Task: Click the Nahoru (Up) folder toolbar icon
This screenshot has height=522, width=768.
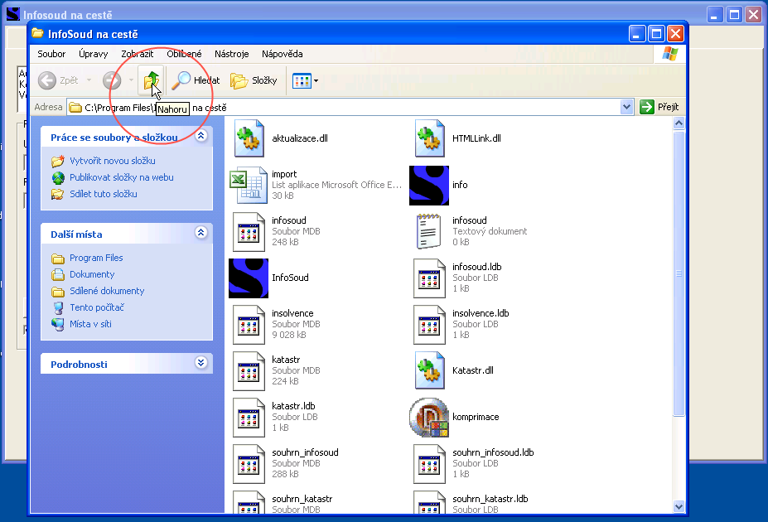Action: click(151, 80)
